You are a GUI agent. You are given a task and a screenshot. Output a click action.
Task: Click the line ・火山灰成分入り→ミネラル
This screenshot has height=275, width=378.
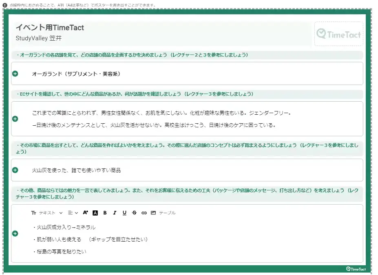pyautogui.click(x=64, y=227)
